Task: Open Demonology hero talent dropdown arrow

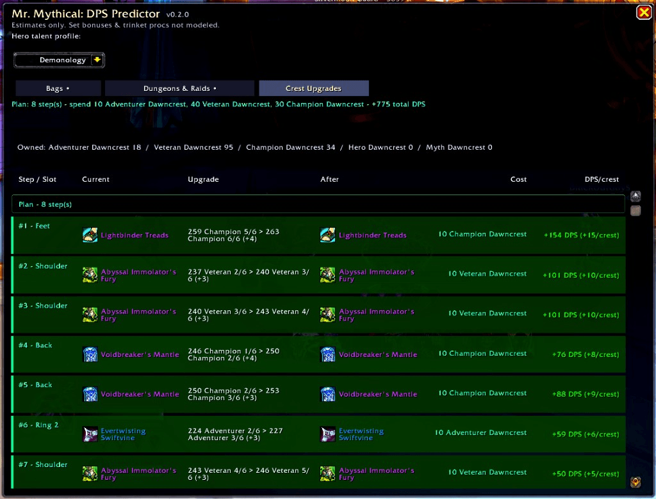Action: click(97, 59)
